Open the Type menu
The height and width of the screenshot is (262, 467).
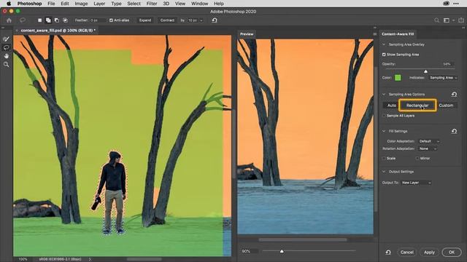pos(116,4)
